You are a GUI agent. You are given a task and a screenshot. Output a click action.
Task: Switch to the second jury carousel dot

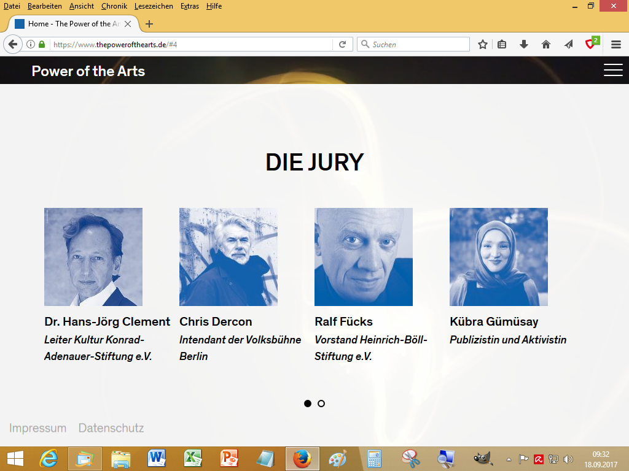tap(321, 404)
